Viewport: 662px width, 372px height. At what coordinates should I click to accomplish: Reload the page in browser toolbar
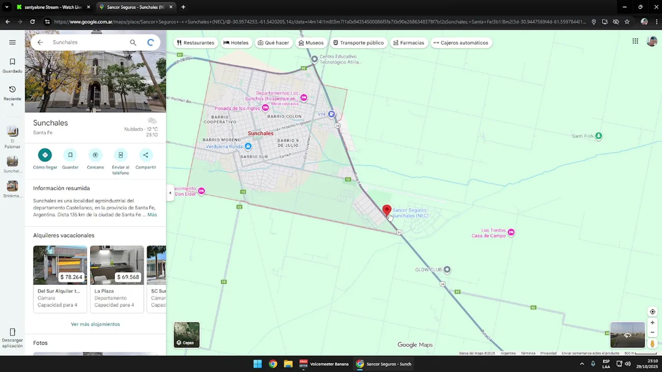click(x=32, y=22)
